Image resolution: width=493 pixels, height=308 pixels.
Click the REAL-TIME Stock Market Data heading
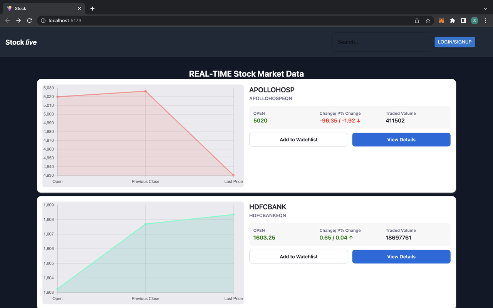246,74
